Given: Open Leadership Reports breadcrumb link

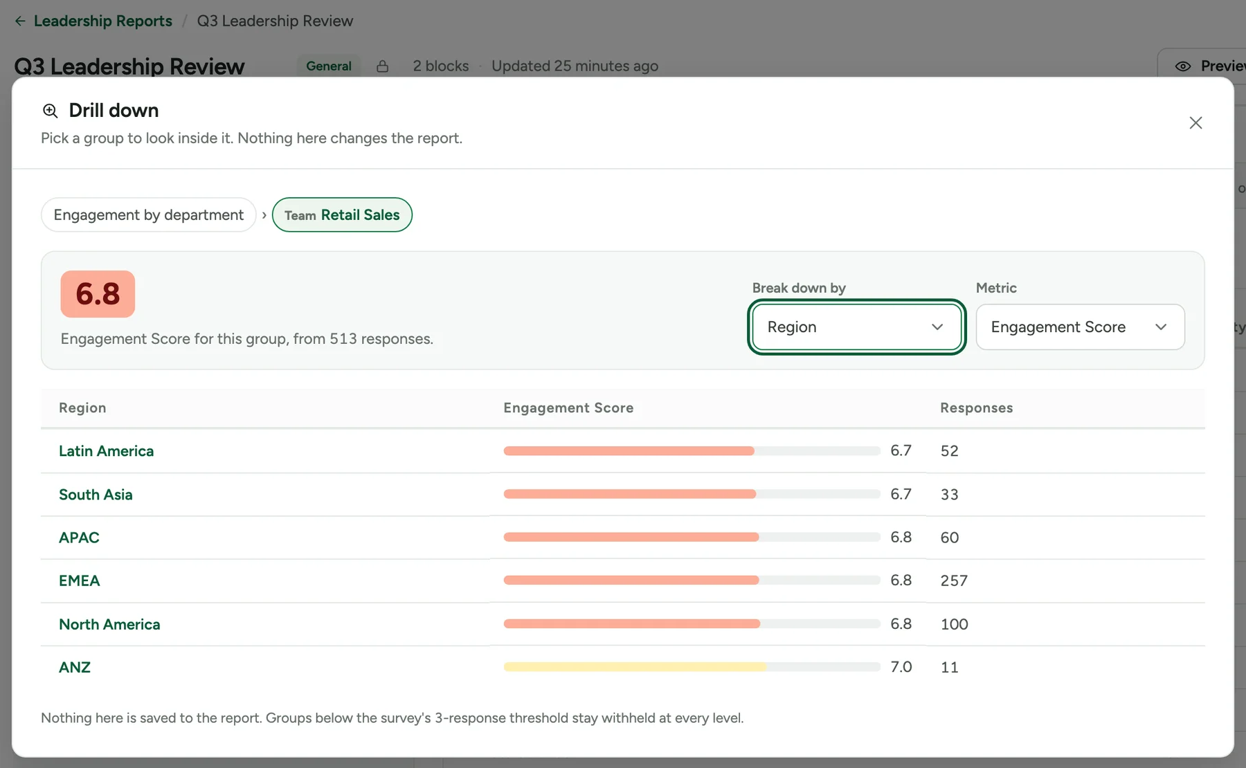Looking at the screenshot, I should click(x=103, y=21).
